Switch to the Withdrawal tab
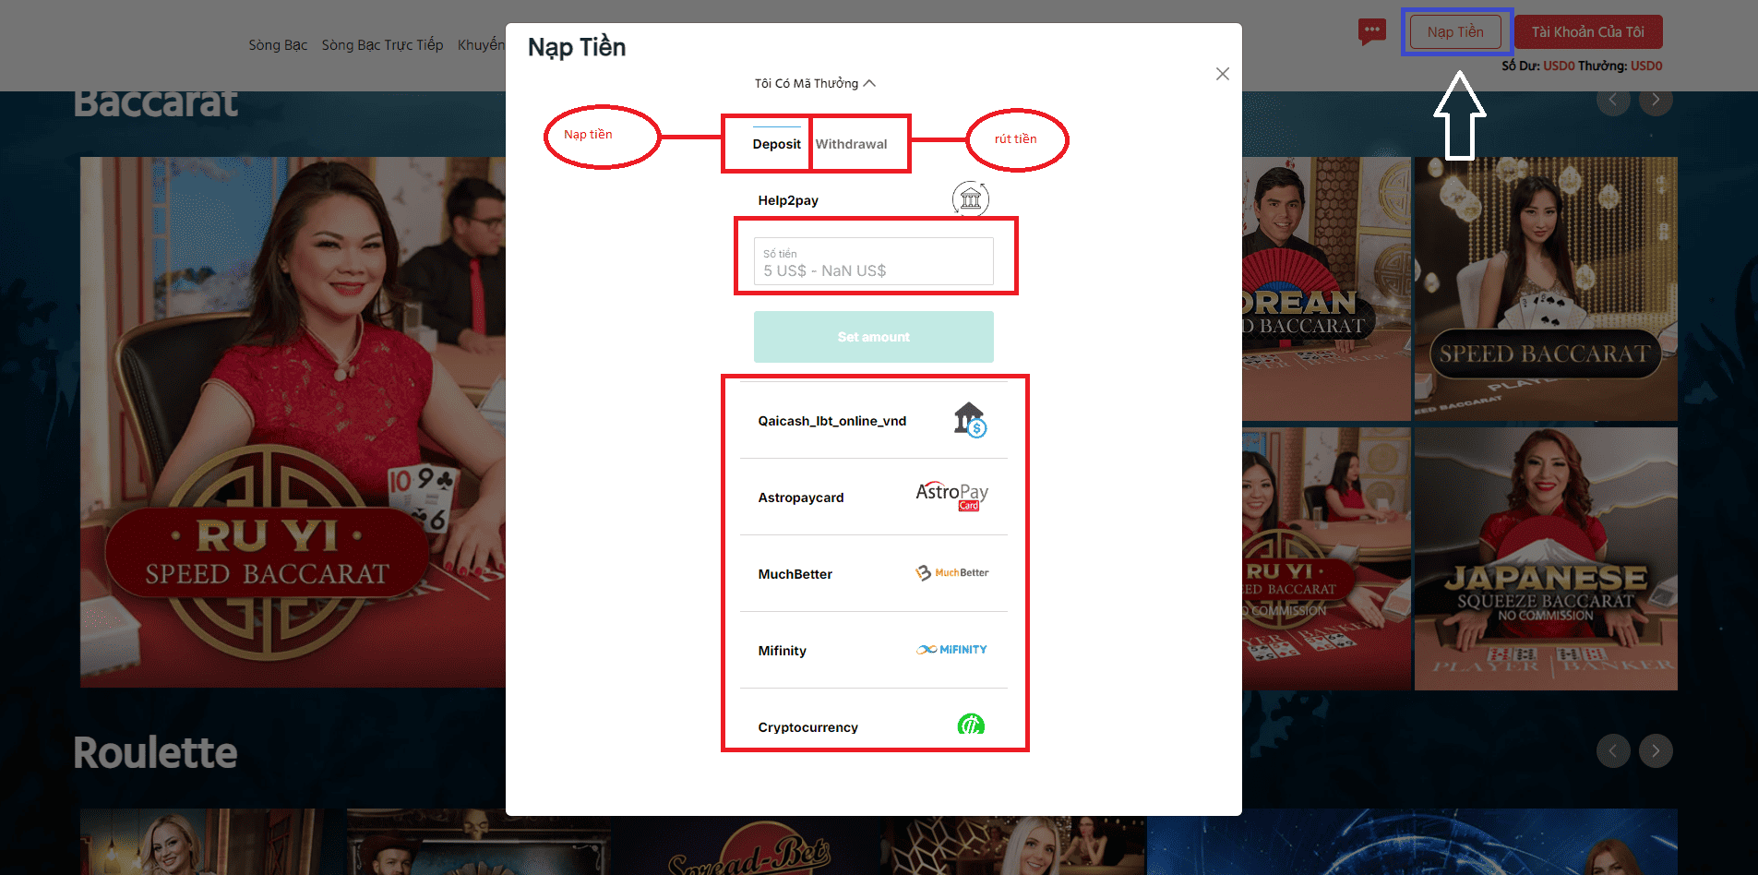This screenshot has height=875, width=1758. (851, 144)
